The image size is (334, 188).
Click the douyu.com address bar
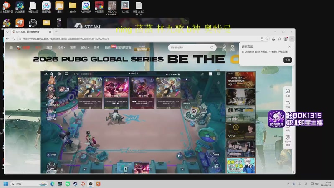tap(139, 39)
